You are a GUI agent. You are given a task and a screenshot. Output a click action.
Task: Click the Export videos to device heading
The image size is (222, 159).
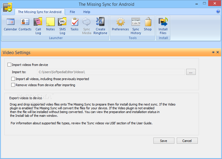point(26,98)
